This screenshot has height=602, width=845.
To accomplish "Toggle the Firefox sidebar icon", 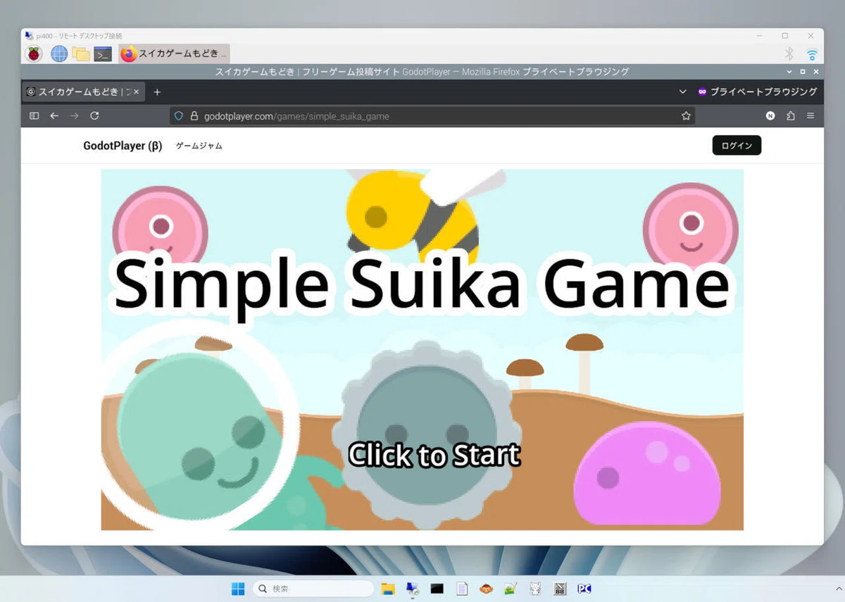I will 34,116.
